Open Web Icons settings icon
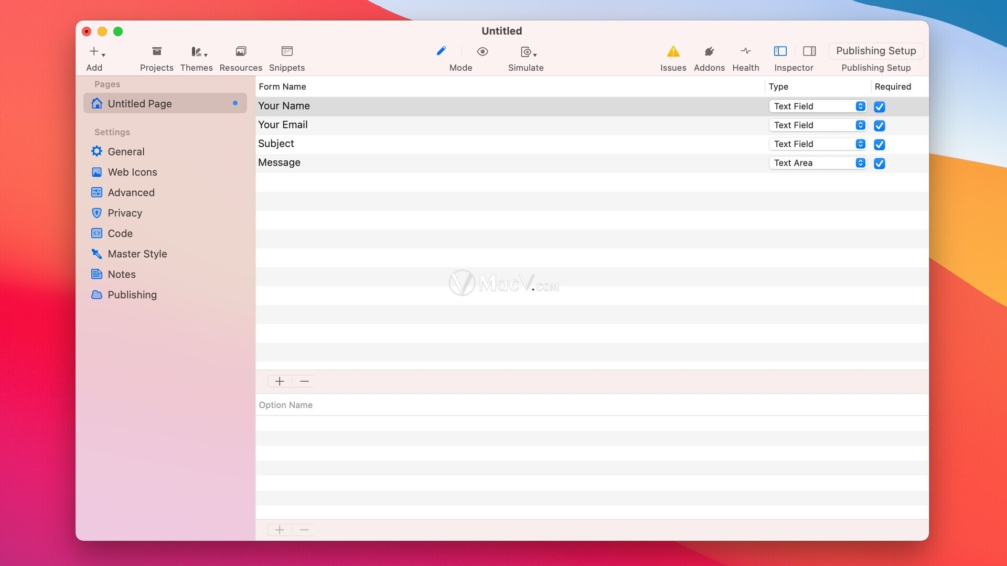 tap(97, 172)
